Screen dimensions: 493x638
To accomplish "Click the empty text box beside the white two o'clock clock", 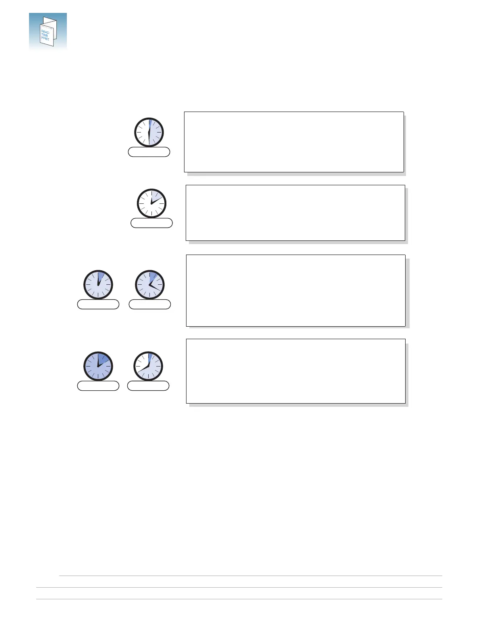I will 295,213.
